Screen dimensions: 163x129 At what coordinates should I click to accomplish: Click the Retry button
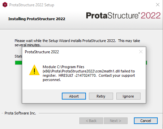tap(101, 96)
